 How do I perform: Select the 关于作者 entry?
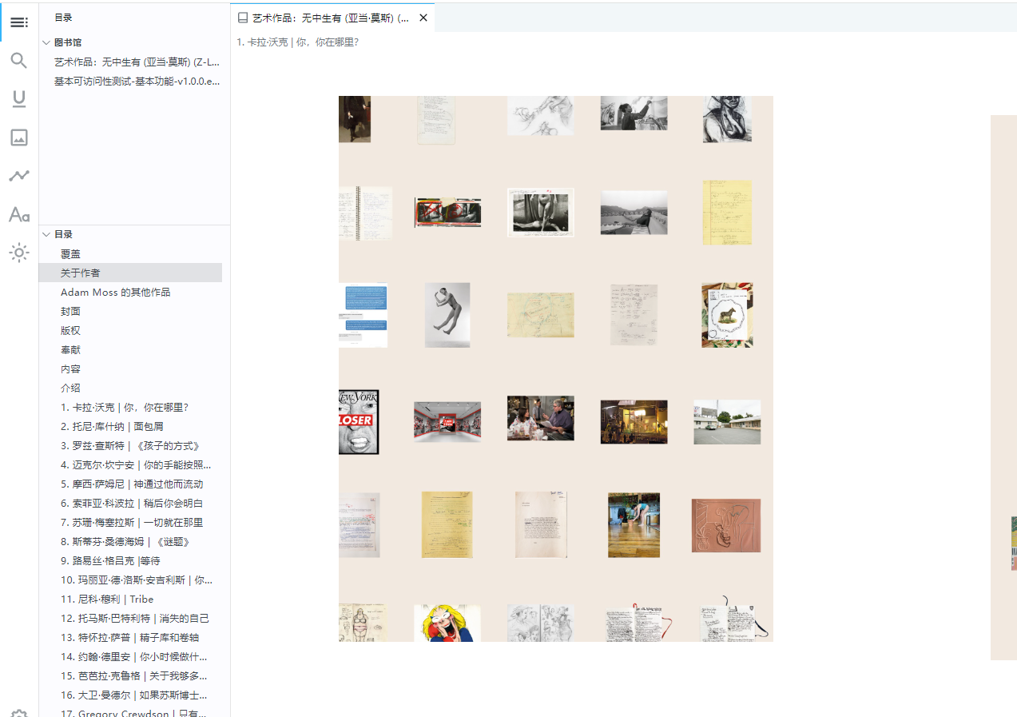pyautogui.click(x=130, y=273)
